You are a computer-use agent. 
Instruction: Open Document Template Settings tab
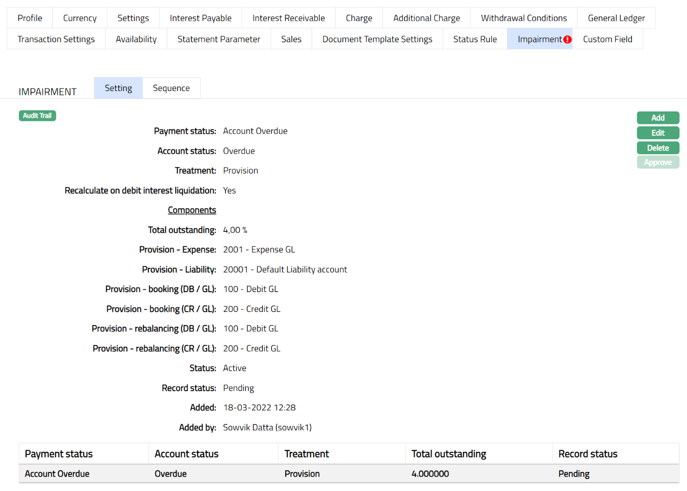(x=377, y=39)
